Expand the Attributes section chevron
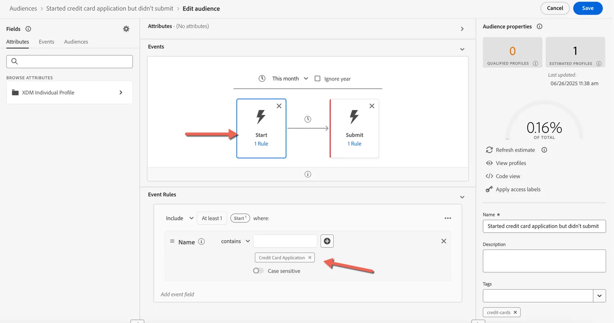614x323 pixels. tap(462, 29)
